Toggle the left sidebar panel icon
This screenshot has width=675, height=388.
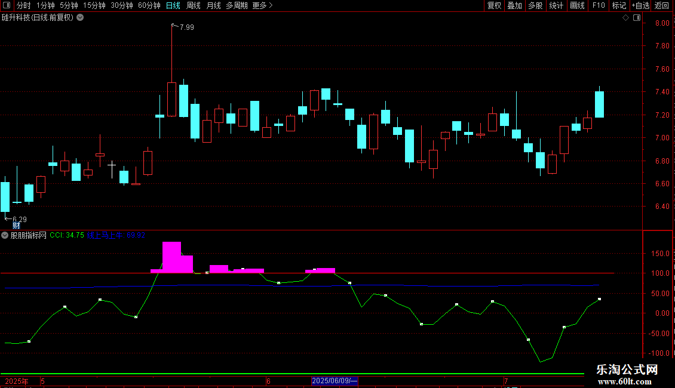7,5
